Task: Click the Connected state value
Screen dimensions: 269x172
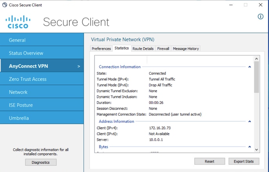Action: 157,73
